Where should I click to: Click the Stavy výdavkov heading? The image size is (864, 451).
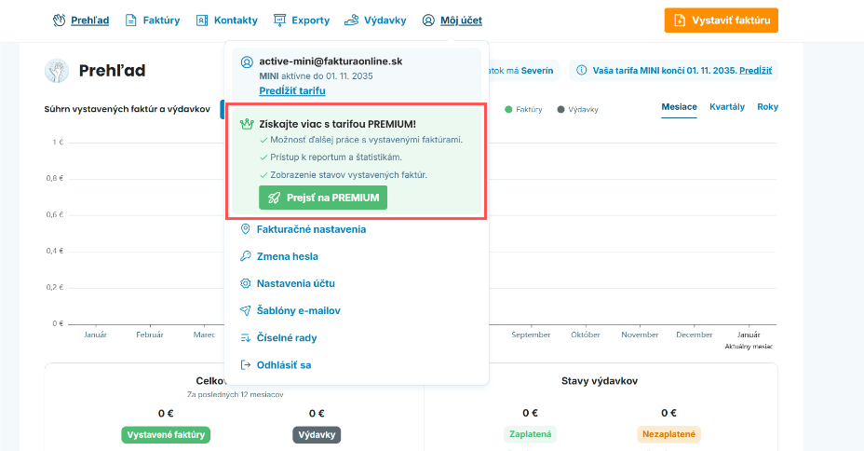point(600,381)
